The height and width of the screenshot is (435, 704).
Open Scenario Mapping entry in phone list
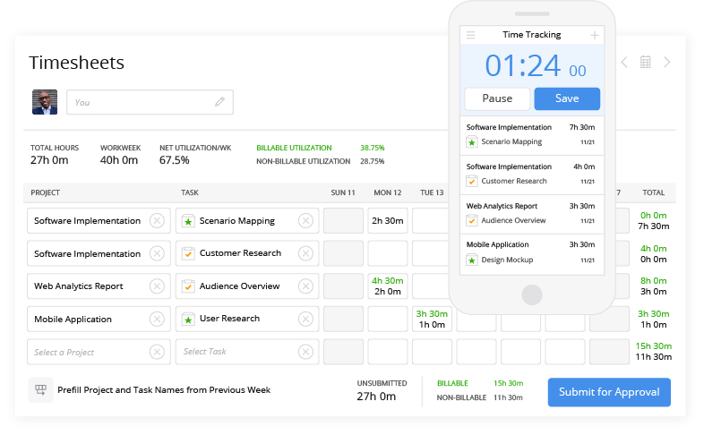click(532, 135)
